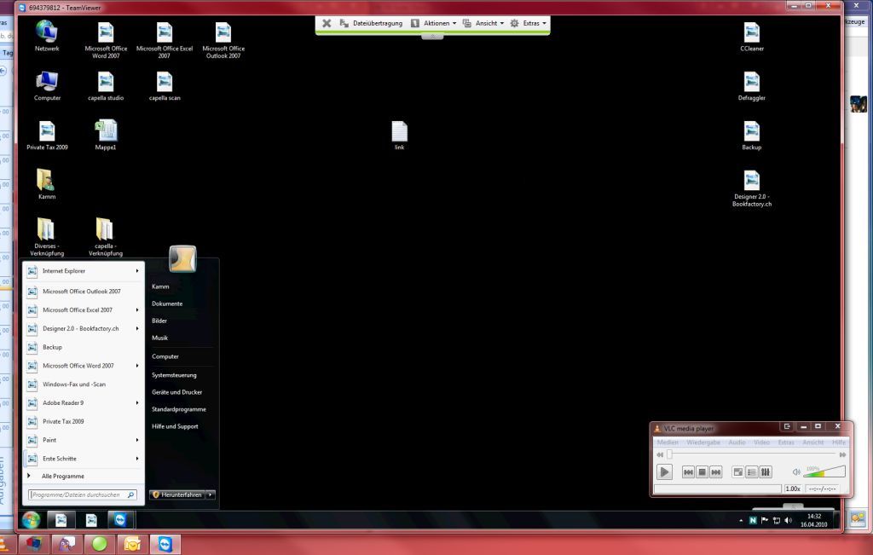The width and height of the screenshot is (873, 555).
Task: Click the remote Windows Start orb
Action: coord(32,520)
